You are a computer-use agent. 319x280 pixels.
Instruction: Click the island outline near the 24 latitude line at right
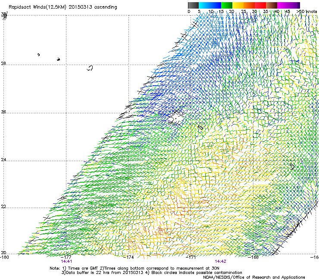point(292,167)
